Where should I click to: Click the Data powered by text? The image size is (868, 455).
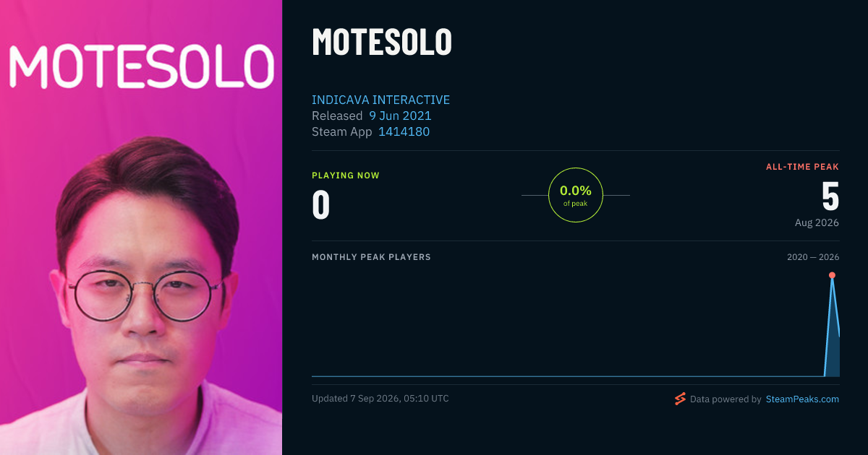click(726, 399)
